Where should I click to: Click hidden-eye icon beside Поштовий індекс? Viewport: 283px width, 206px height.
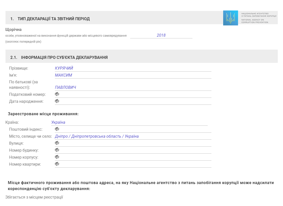pos(57,129)
